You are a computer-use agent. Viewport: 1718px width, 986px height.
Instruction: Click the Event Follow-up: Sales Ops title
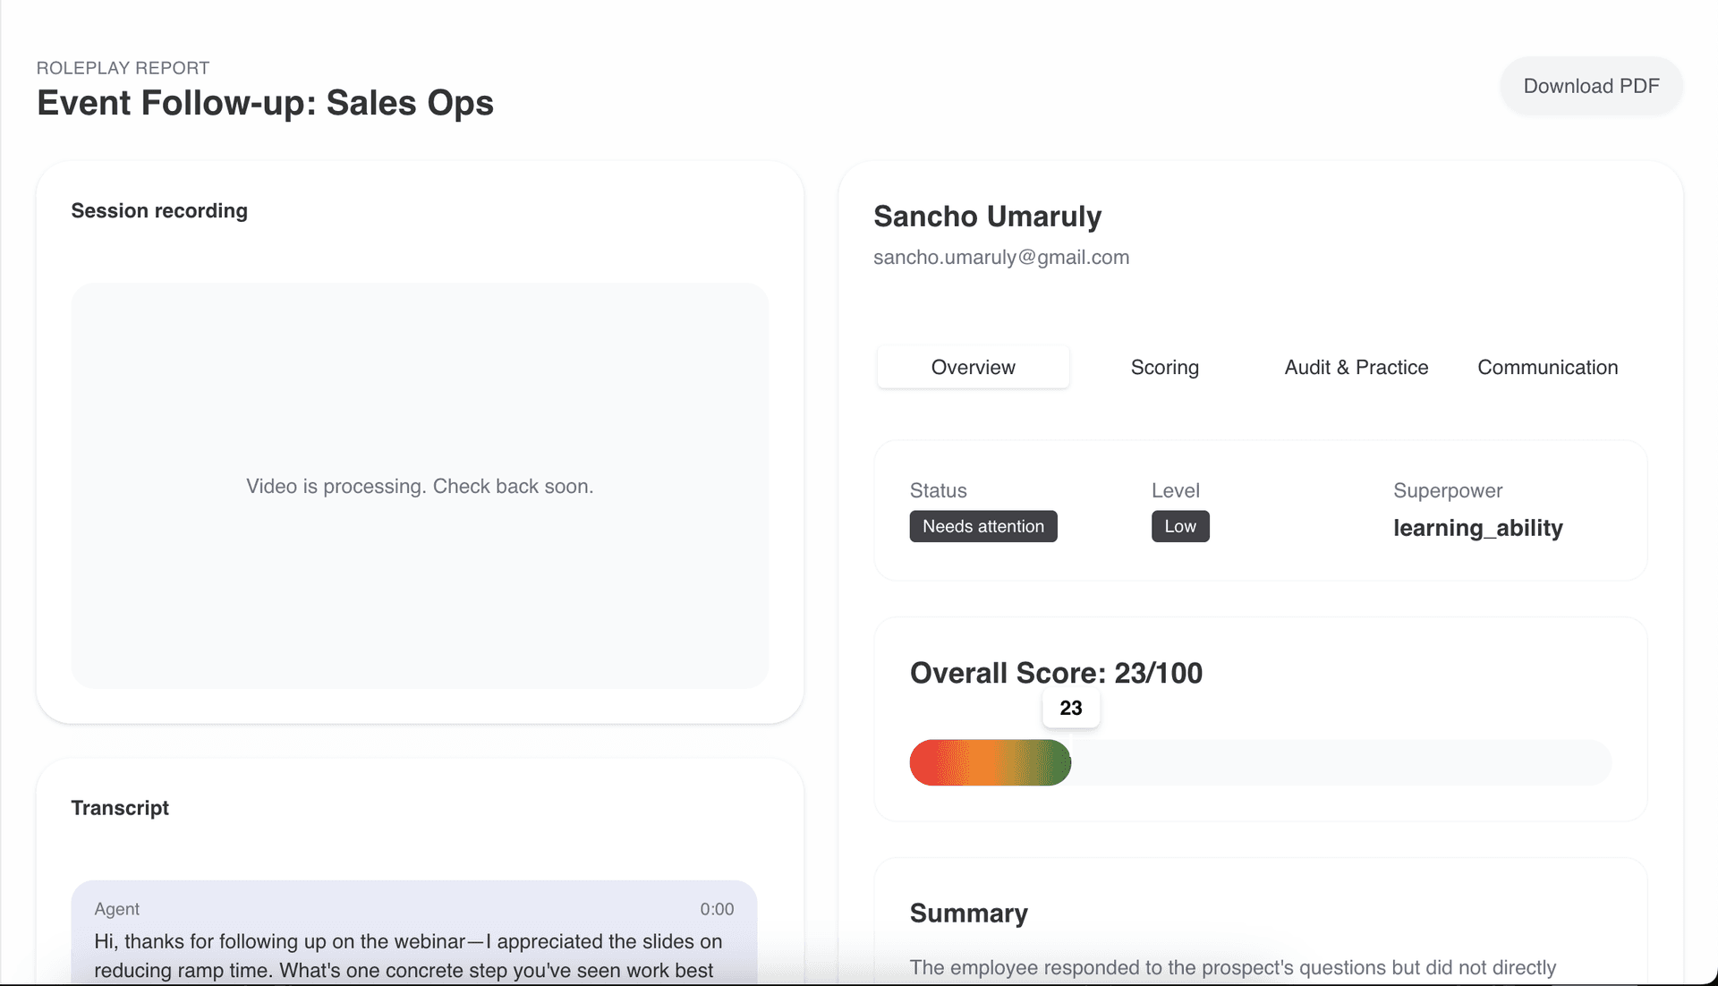coord(265,103)
